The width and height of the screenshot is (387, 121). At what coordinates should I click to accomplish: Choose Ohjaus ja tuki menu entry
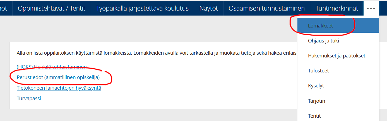pos(323,41)
